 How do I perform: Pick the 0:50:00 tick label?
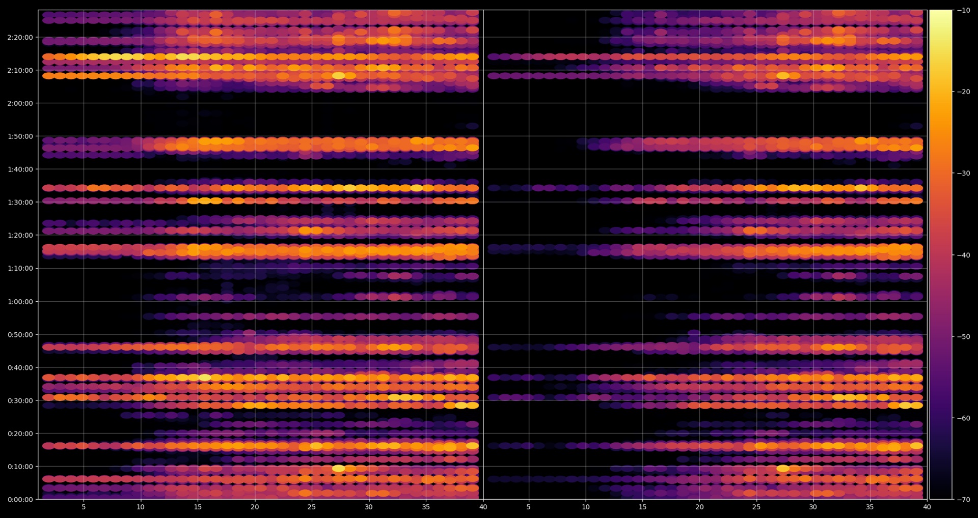pyautogui.click(x=20, y=334)
